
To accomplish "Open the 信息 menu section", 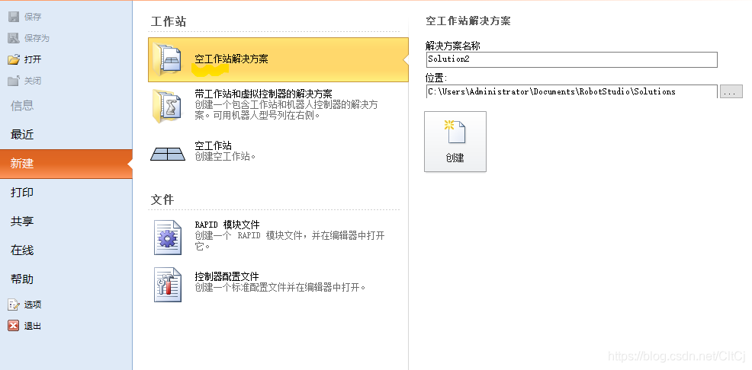I will click(x=22, y=105).
